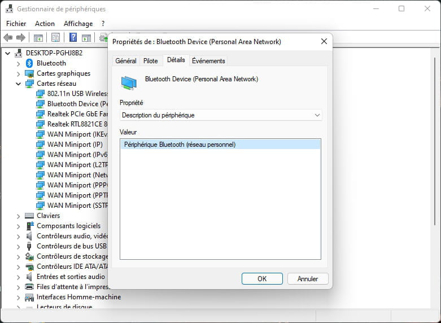Select WAN Miniport (Network Monitor) tree item
This screenshot has height=323, width=441.
click(x=77, y=174)
